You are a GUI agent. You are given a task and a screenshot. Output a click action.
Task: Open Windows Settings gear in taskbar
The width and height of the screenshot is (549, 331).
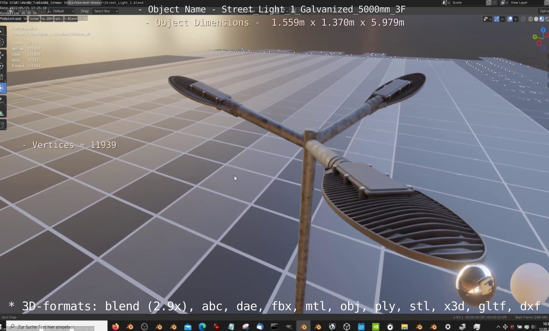448,327
